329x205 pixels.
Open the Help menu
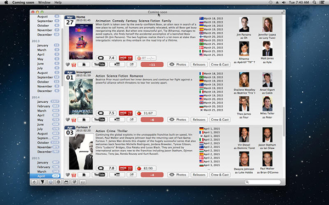click(x=58, y=3)
